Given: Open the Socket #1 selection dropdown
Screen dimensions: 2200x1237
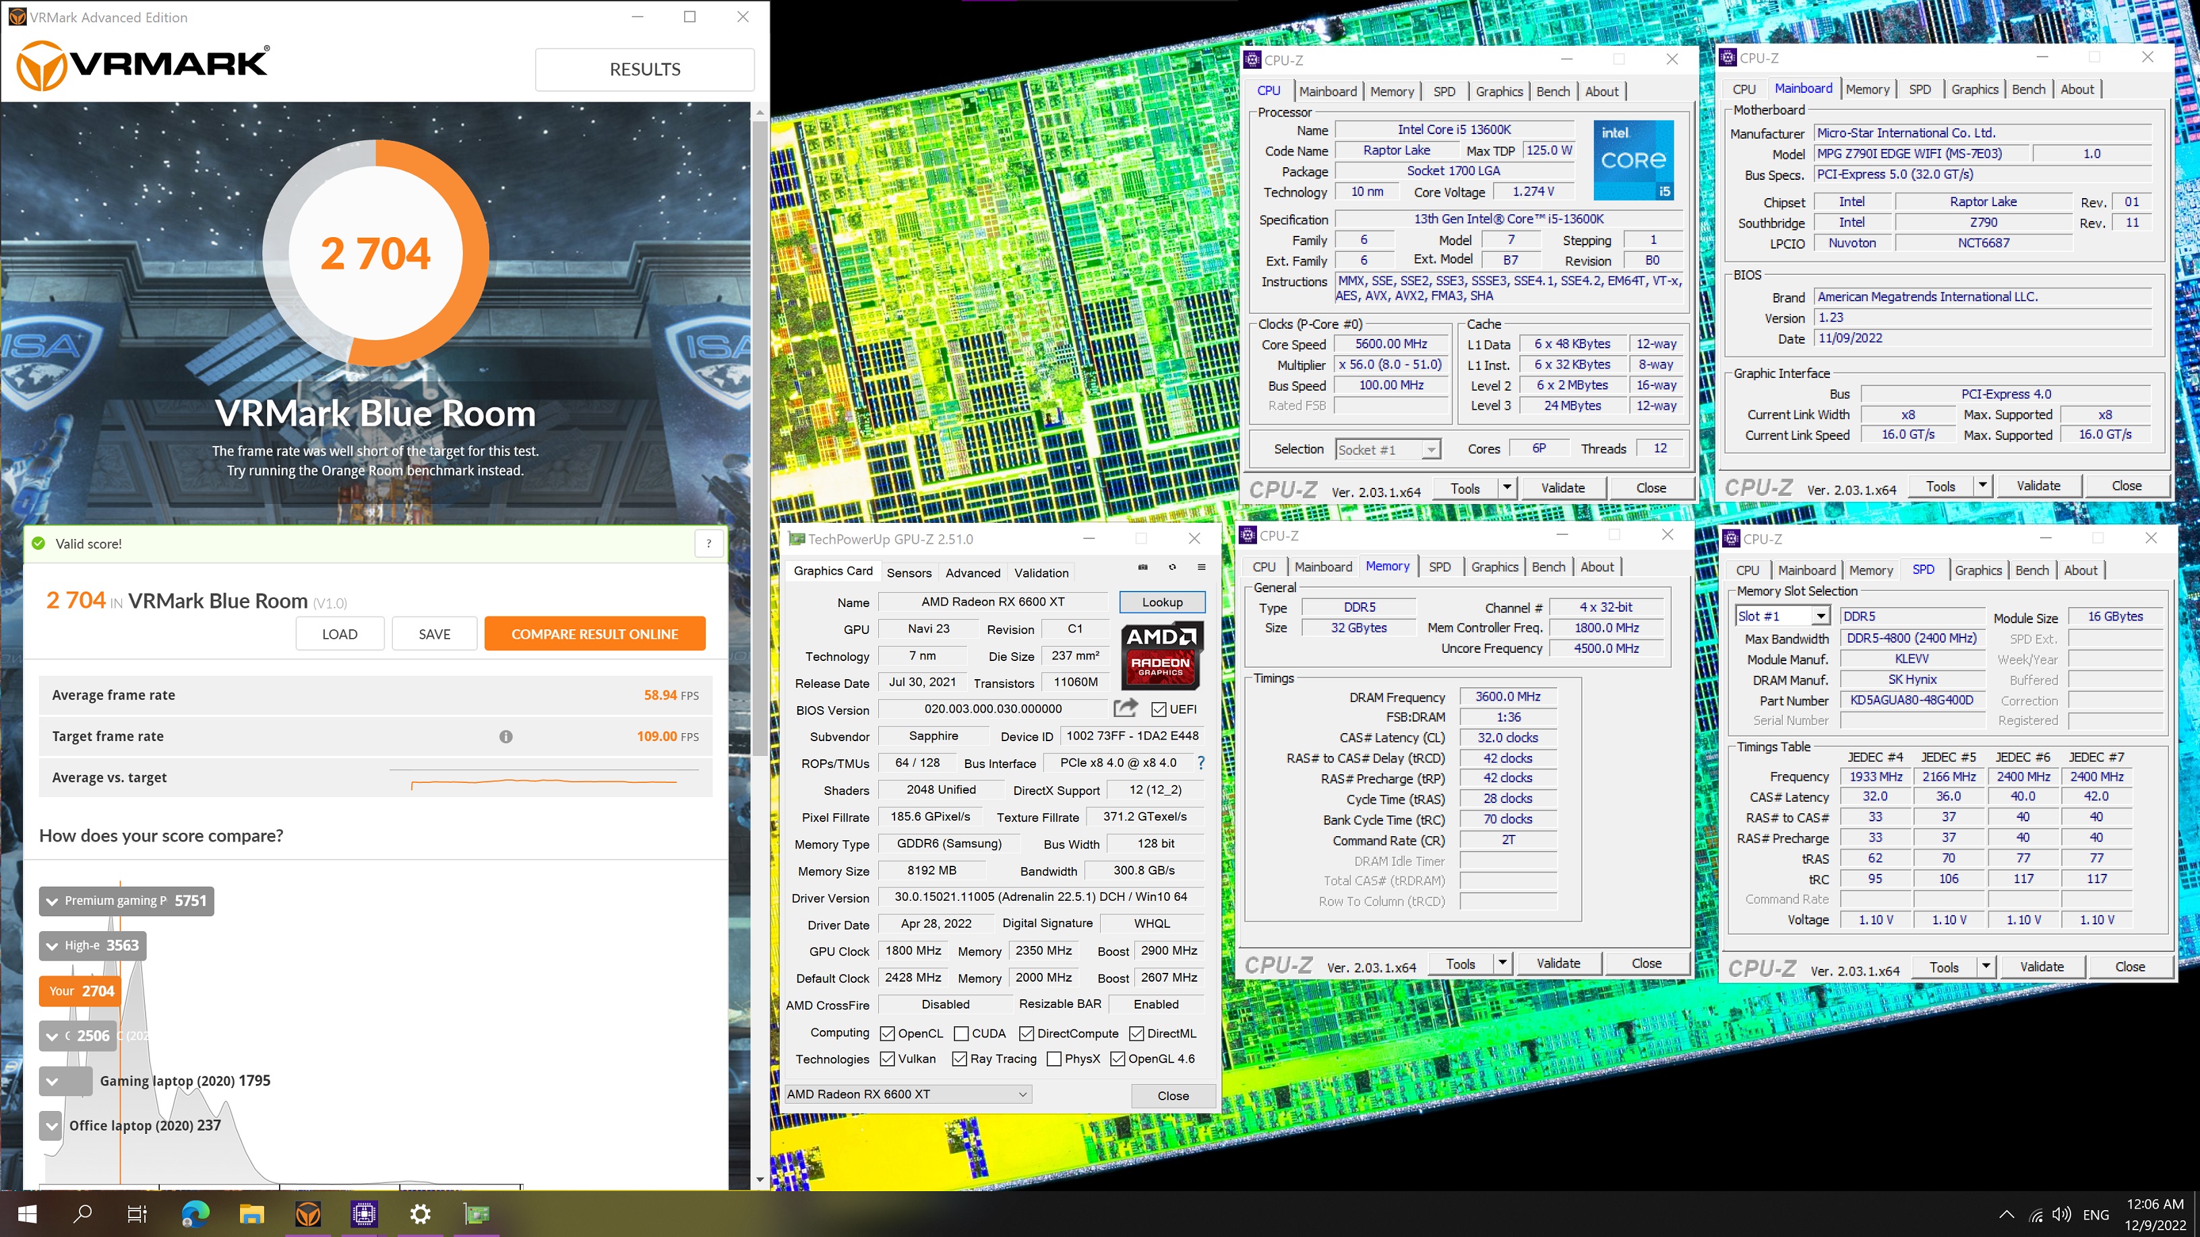Looking at the screenshot, I should pyautogui.click(x=1388, y=449).
